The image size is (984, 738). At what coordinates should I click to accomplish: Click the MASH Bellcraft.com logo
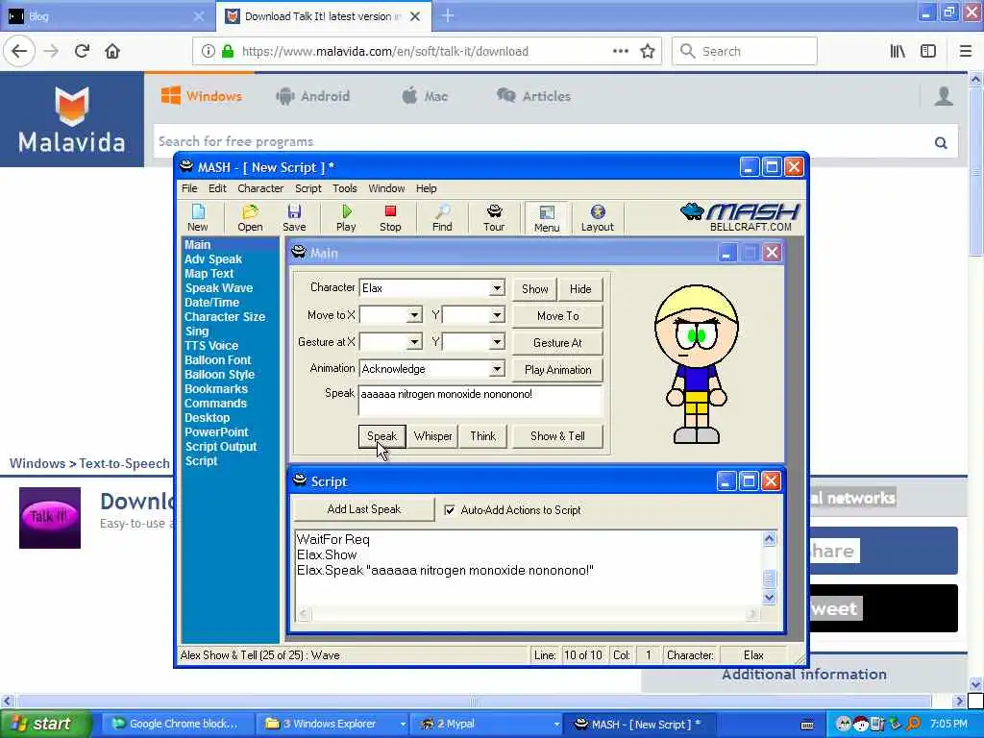pyautogui.click(x=740, y=217)
